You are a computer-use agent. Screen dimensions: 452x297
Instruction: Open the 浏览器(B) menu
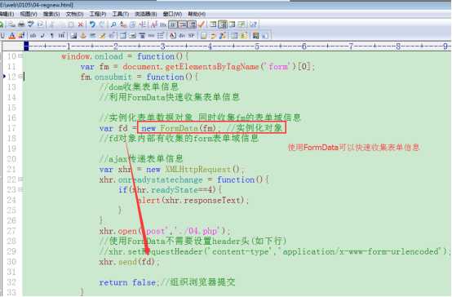(x=146, y=14)
